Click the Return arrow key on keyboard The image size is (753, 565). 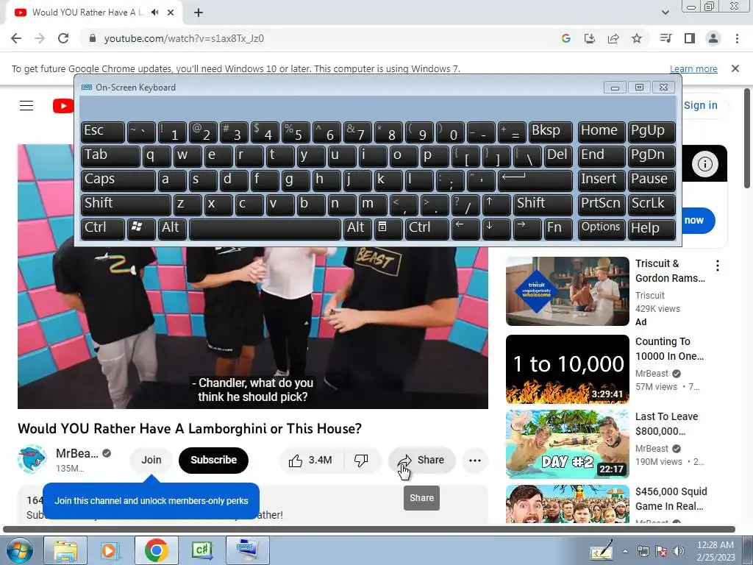[535, 181]
